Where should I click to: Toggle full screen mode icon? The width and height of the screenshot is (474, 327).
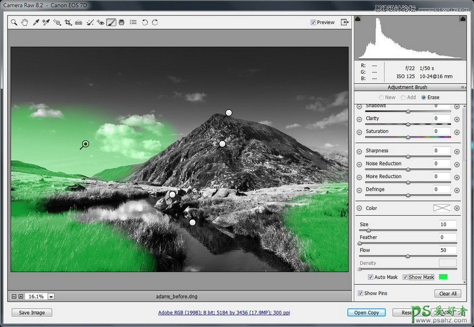pyautogui.click(x=344, y=22)
